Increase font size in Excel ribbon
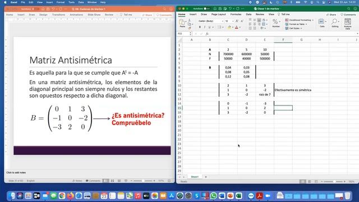Screen dimensions: 359x202 coord(237,21)
